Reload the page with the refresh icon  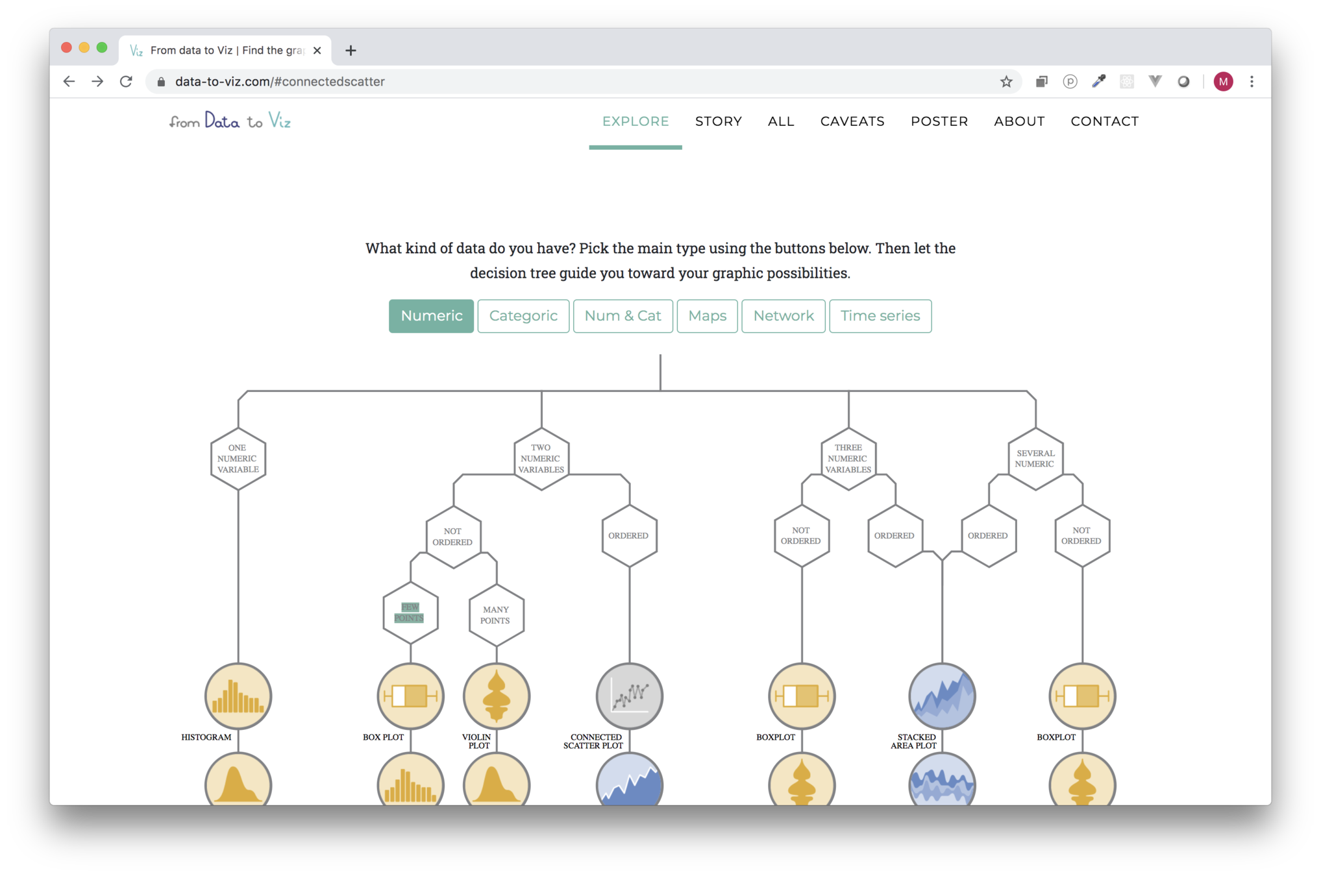click(126, 82)
